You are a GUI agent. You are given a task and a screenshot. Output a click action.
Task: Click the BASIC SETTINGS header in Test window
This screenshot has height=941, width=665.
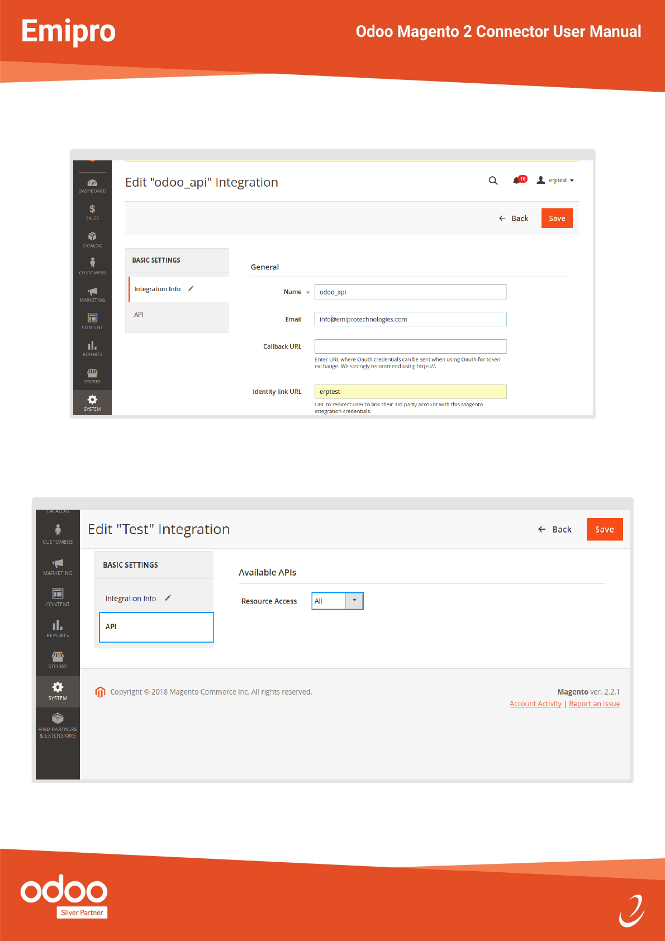tap(154, 565)
